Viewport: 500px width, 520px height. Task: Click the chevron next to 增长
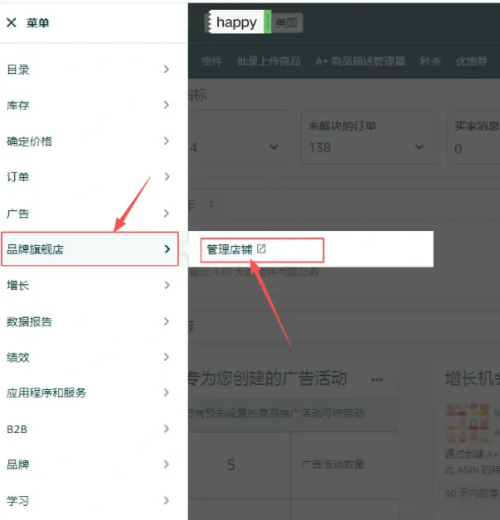pos(167,285)
